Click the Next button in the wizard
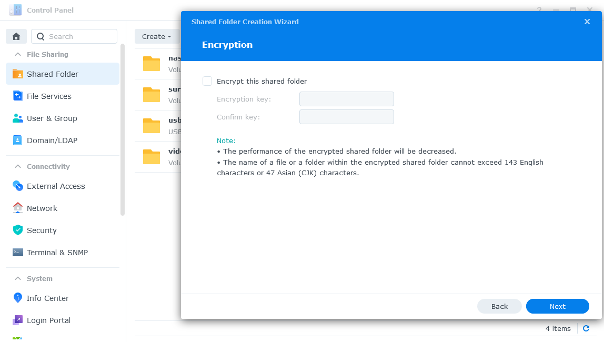This screenshot has height=342, width=604. pos(557,306)
